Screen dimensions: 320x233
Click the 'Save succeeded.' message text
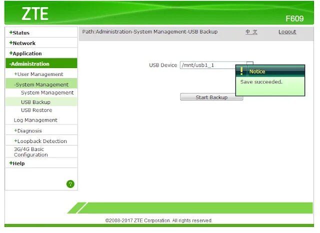(261, 82)
